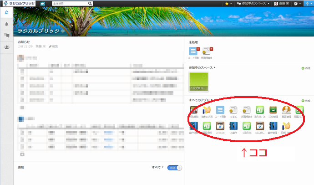
Task: Open the Home portal from the sidebar
Action: (7, 12)
